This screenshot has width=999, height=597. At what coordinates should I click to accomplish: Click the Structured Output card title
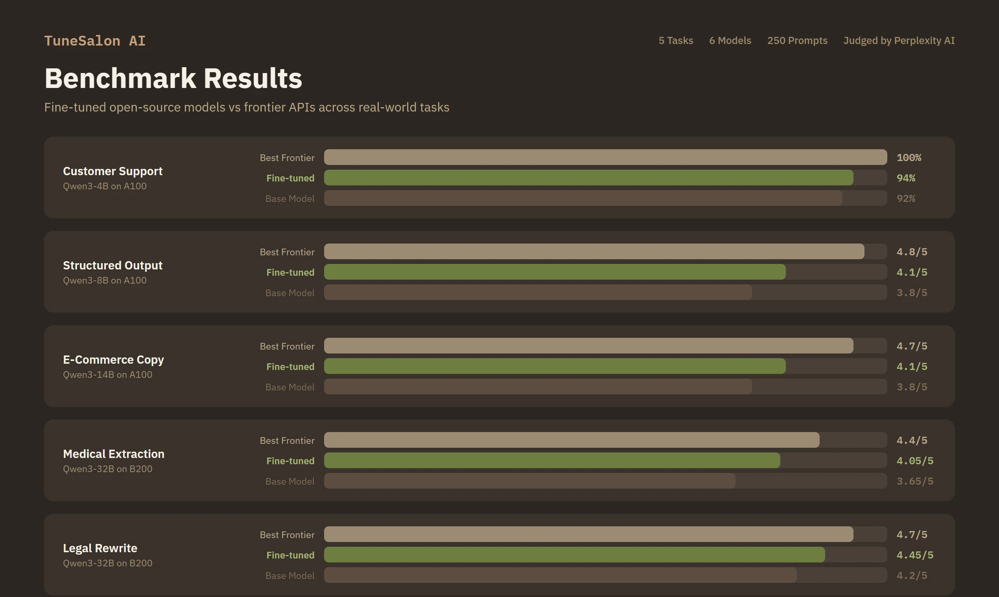112,265
